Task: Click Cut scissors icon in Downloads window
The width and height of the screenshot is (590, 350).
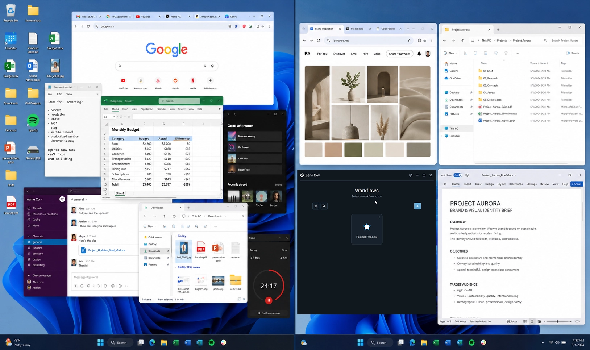Action: point(164,226)
